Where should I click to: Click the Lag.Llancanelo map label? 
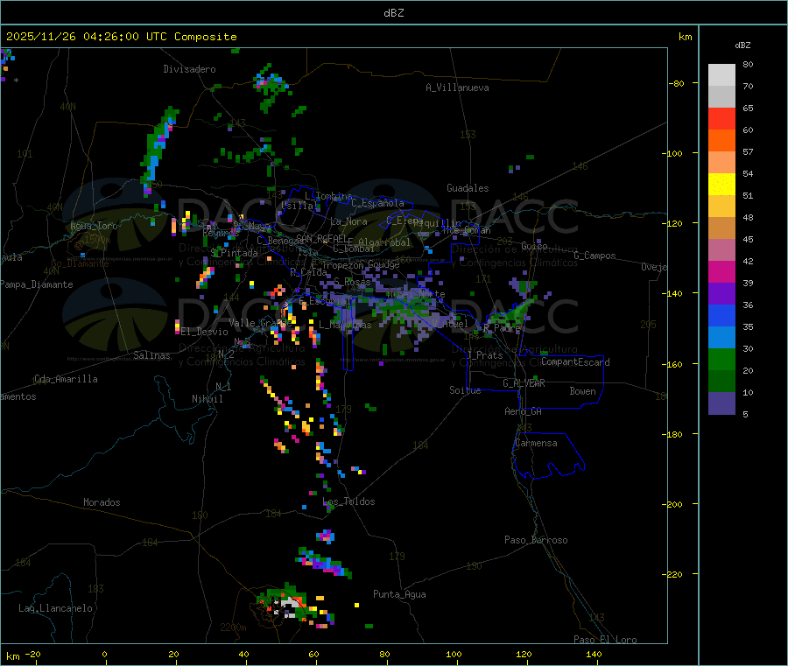[55, 608]
